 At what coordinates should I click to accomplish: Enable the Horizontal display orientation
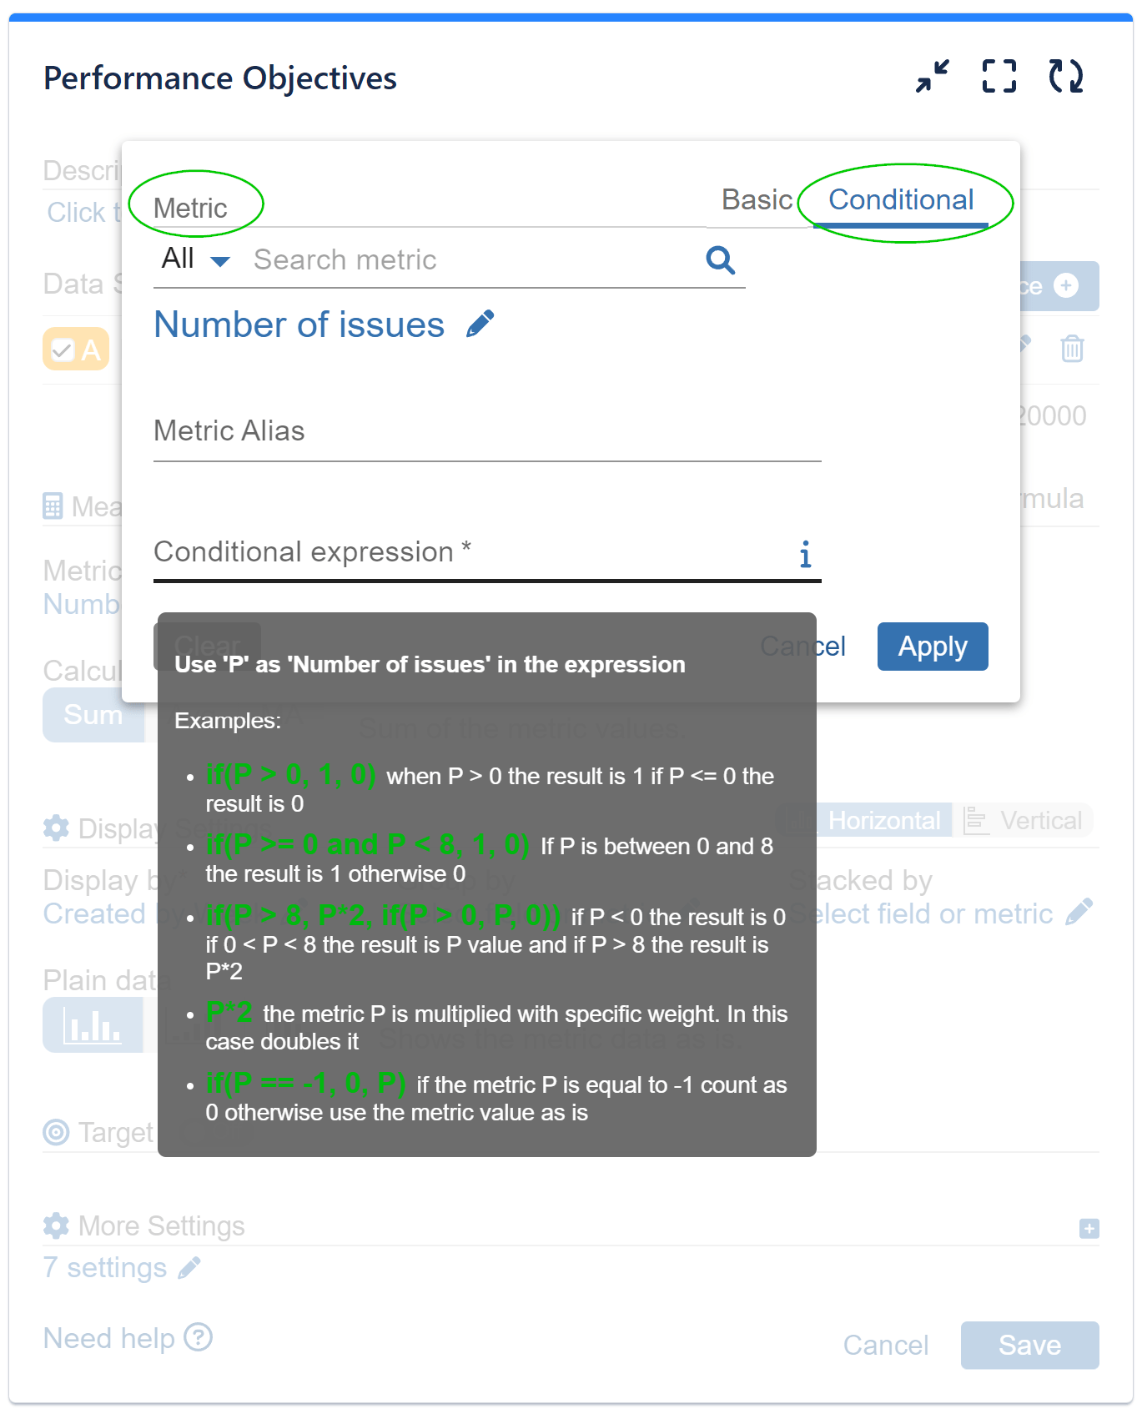[883, 820]
